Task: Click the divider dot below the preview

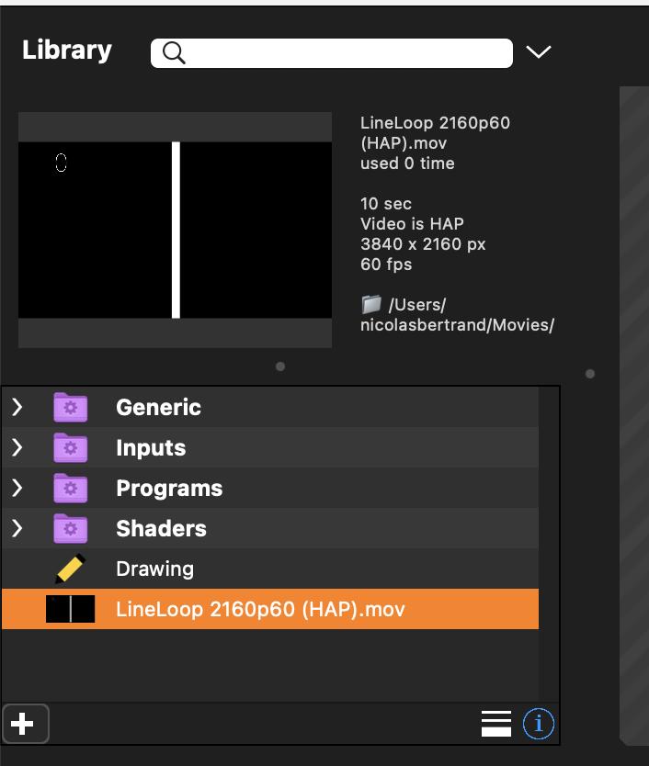Action: coord(280,366)
